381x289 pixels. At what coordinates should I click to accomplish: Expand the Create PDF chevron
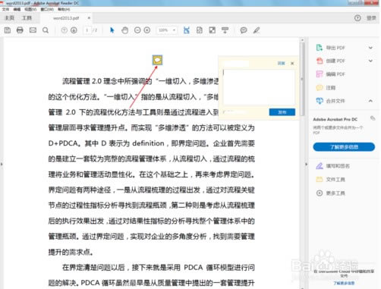tap(370, 61)
